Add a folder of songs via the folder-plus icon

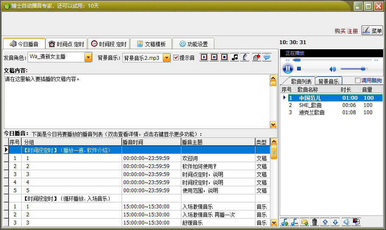[304, 222]
